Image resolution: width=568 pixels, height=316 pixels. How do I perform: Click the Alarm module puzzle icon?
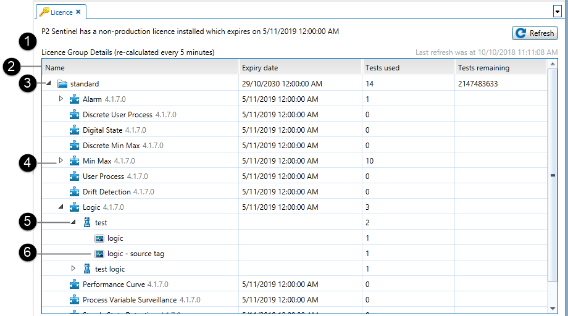(x=75, y=99)
